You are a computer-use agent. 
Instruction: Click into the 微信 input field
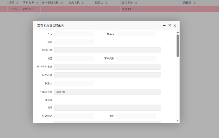point(136,116)
